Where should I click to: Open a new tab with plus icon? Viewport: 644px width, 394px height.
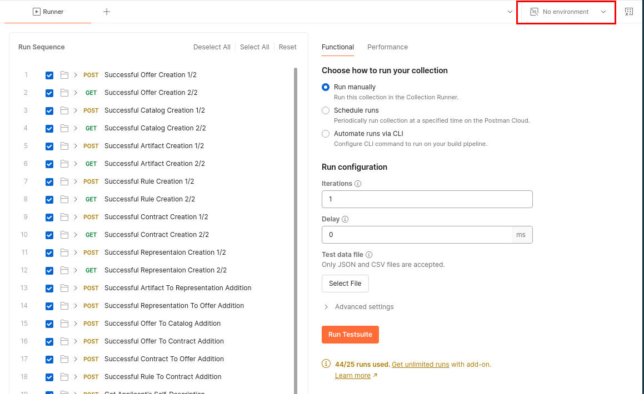[x=106, y=12]
